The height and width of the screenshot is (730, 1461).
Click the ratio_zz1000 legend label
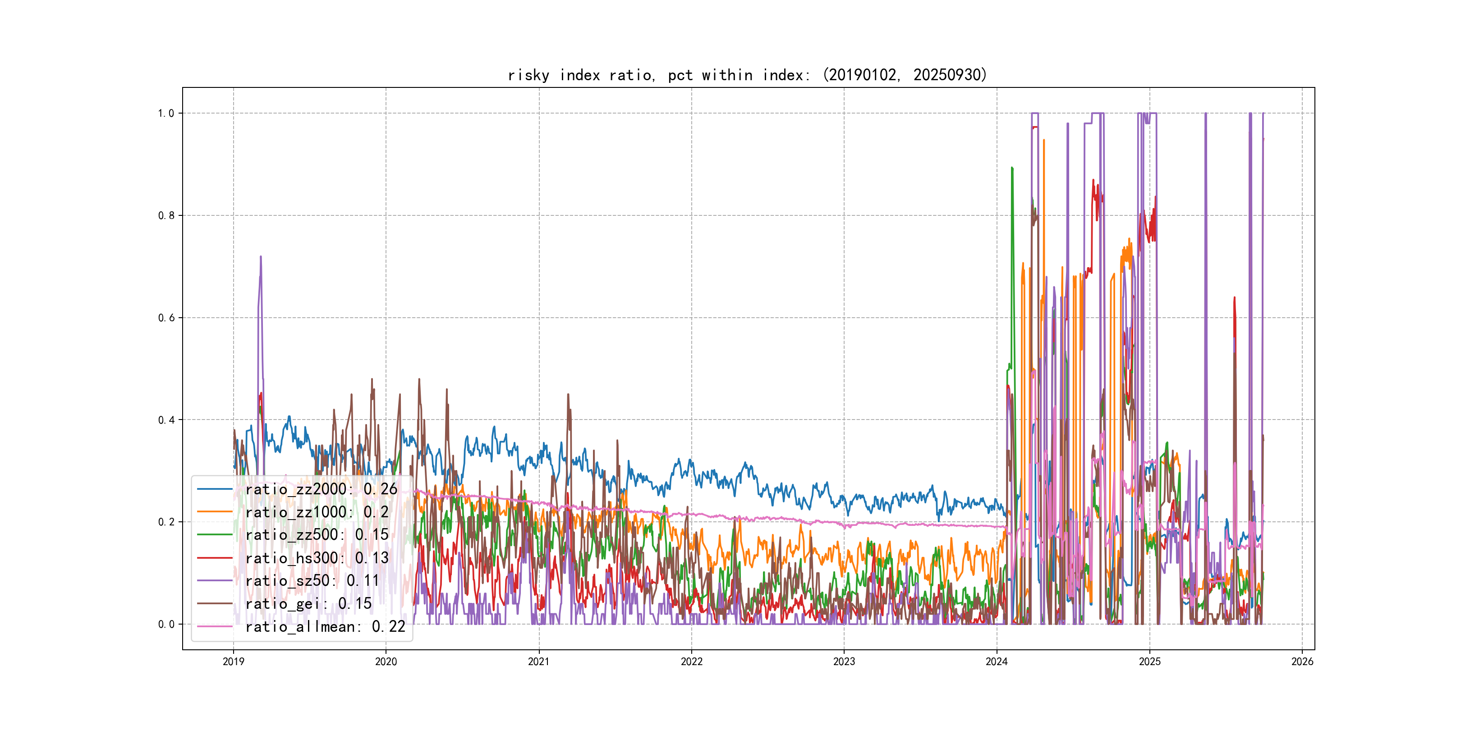click(x=317, y=512)
